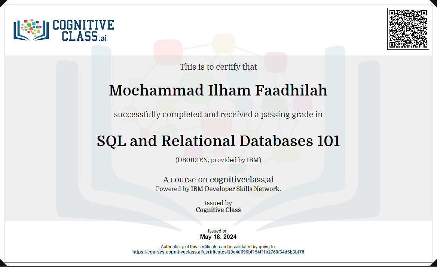The image size is (437, 267).
Task: Click the 'Issued by' label
Action: pos(218,203)
